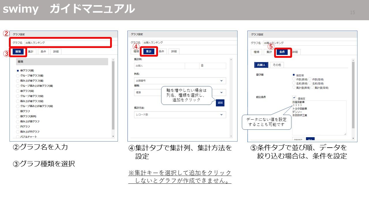Click the 追加 button to add an axis
This screenshot has width=369, height=208.
[x=220, y=103]
